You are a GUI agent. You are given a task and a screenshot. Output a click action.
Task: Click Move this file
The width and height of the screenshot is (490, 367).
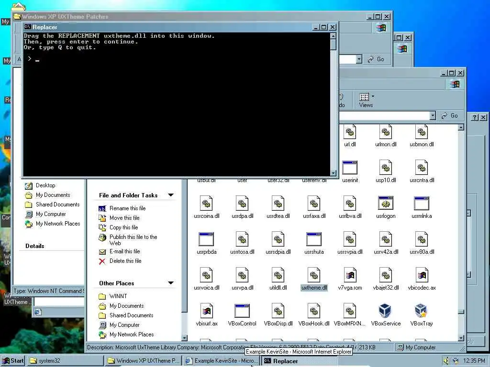click(124, 218)
